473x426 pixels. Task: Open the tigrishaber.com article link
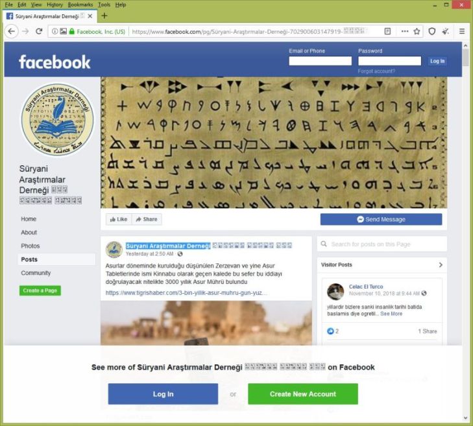point(186,292)
